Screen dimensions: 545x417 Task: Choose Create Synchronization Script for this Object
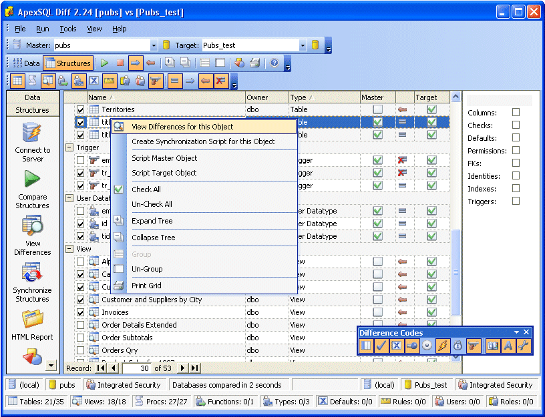coord(204,141)
